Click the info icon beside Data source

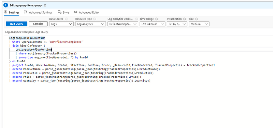[66, 19]
